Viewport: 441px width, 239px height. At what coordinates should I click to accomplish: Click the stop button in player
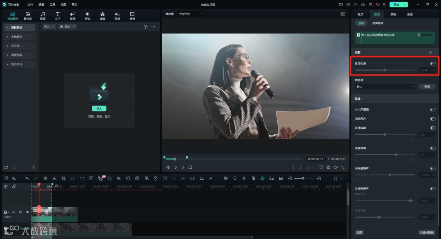[190, 167]
